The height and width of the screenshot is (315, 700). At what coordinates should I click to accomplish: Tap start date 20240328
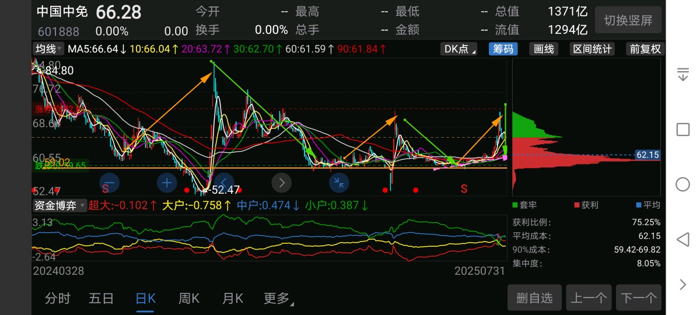(58, 271)
